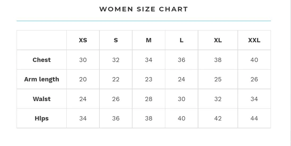Click the Hips row label
The height and width of the screenshot is (146, 291).
click(42, 118)
